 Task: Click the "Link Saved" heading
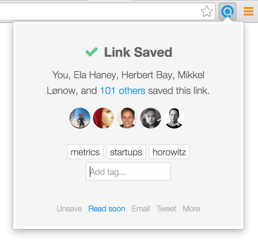[x=138, y=52]
